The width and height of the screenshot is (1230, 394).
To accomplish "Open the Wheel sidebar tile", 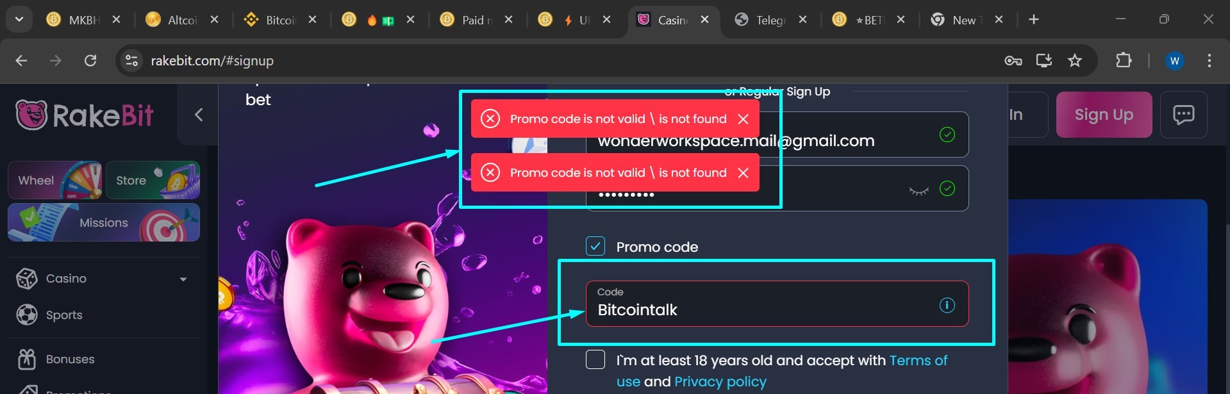I will click(54, 180).
